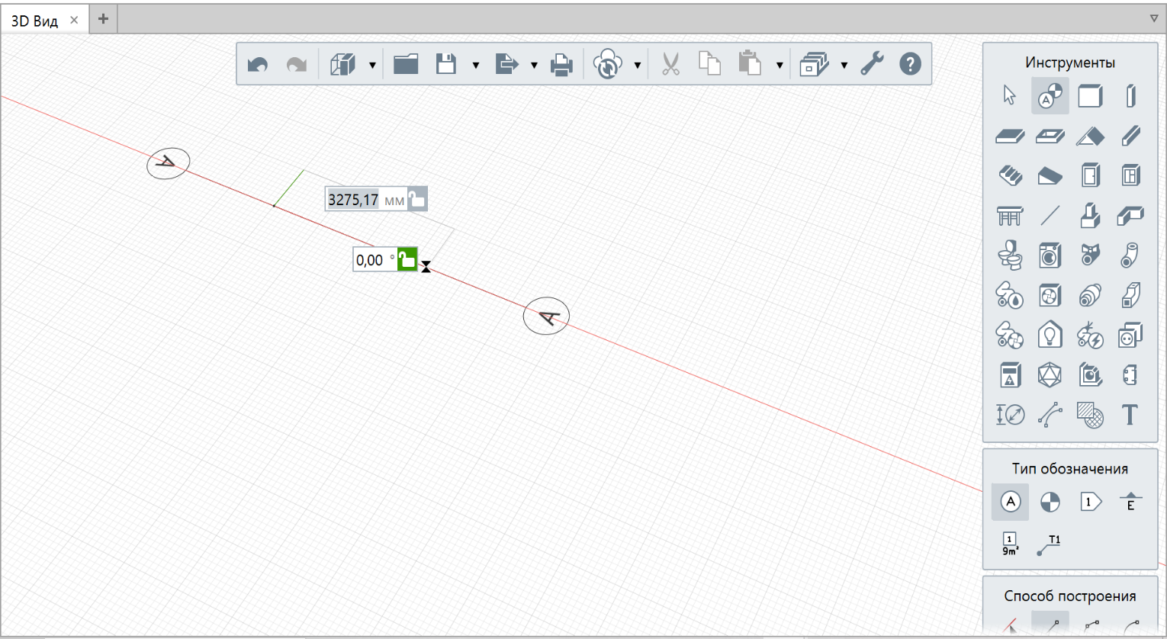This screenshot has width=1167, height=639.
Task: Select the Roof tool
Action: [x=1090, y=136]
